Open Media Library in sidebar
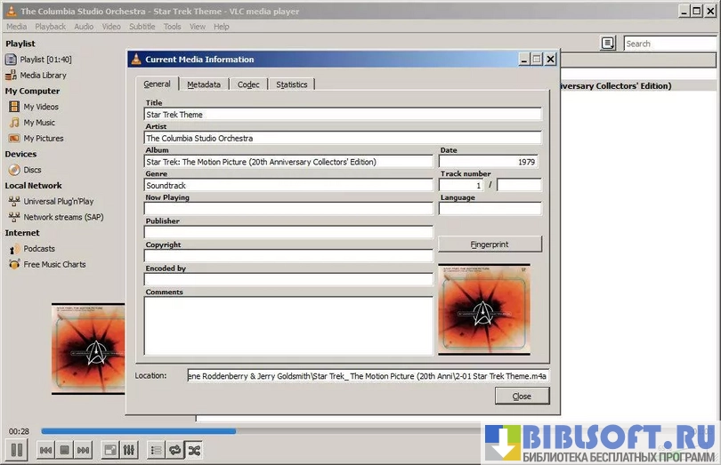 click(43, 76)
